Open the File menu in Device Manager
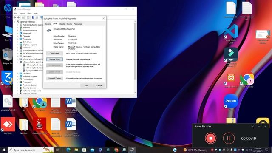This screenshot has width=272, height=153. pyautogui.click(x=16, y=14)
